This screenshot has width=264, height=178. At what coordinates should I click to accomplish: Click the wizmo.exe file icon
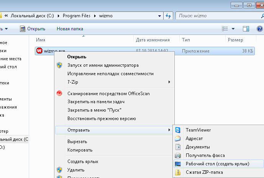click(39, 51)
